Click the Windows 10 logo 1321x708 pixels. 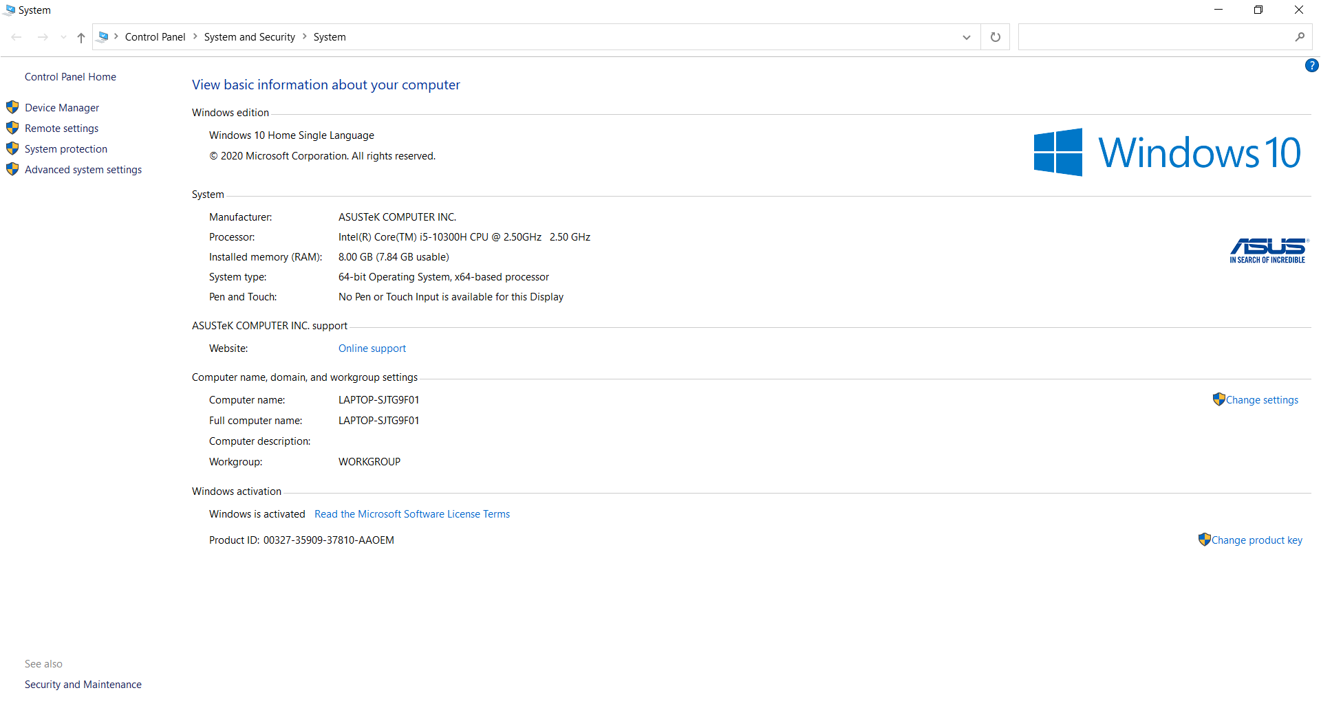pyautogui.click(x=1167, y=152)
